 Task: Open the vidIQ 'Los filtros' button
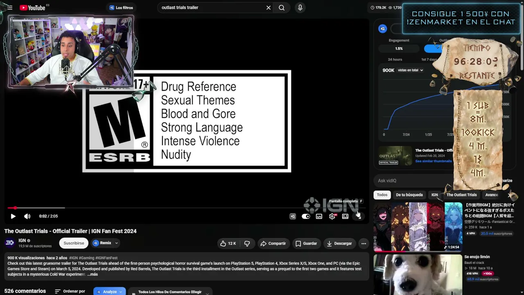[121, 7]
